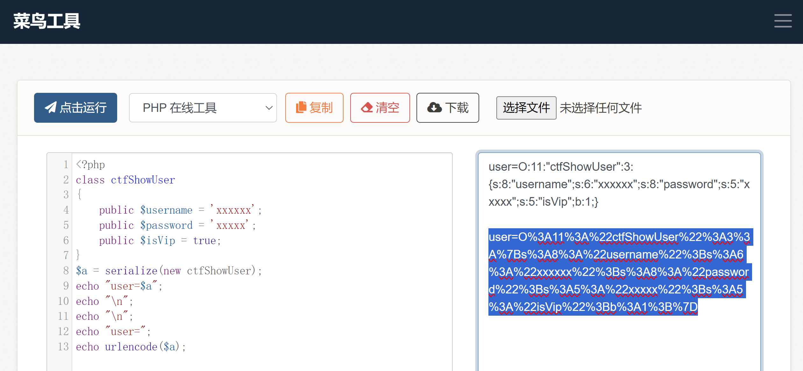
Task: Click the '$isVip = true' line
Action: (x=160, y=241)
